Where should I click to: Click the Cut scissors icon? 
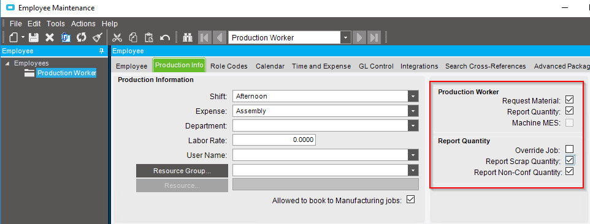point(117,37)
